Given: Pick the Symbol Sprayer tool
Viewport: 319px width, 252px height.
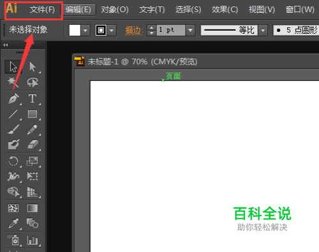Looking at the screenshot, I should click(x=13, y=240).
